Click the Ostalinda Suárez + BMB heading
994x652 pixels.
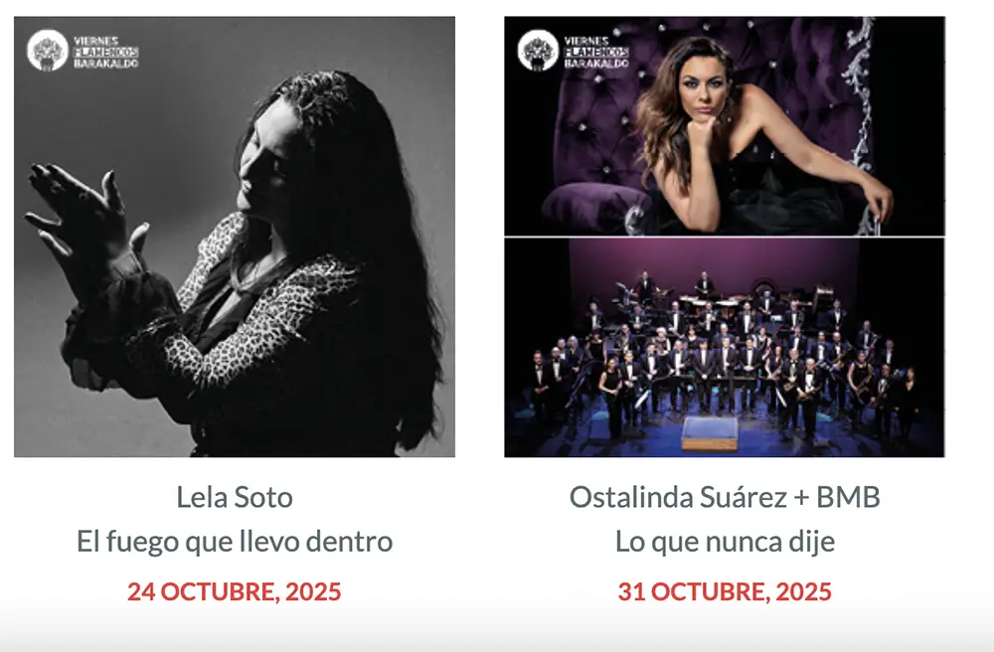pyautogui.click(x=725, y=497)
